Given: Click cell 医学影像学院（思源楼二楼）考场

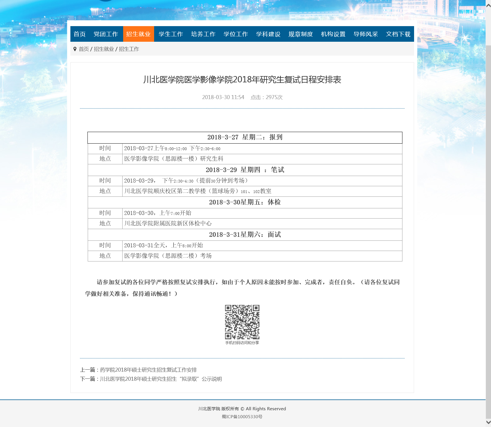Looking at the screenshot, I should tap(262, 256).
